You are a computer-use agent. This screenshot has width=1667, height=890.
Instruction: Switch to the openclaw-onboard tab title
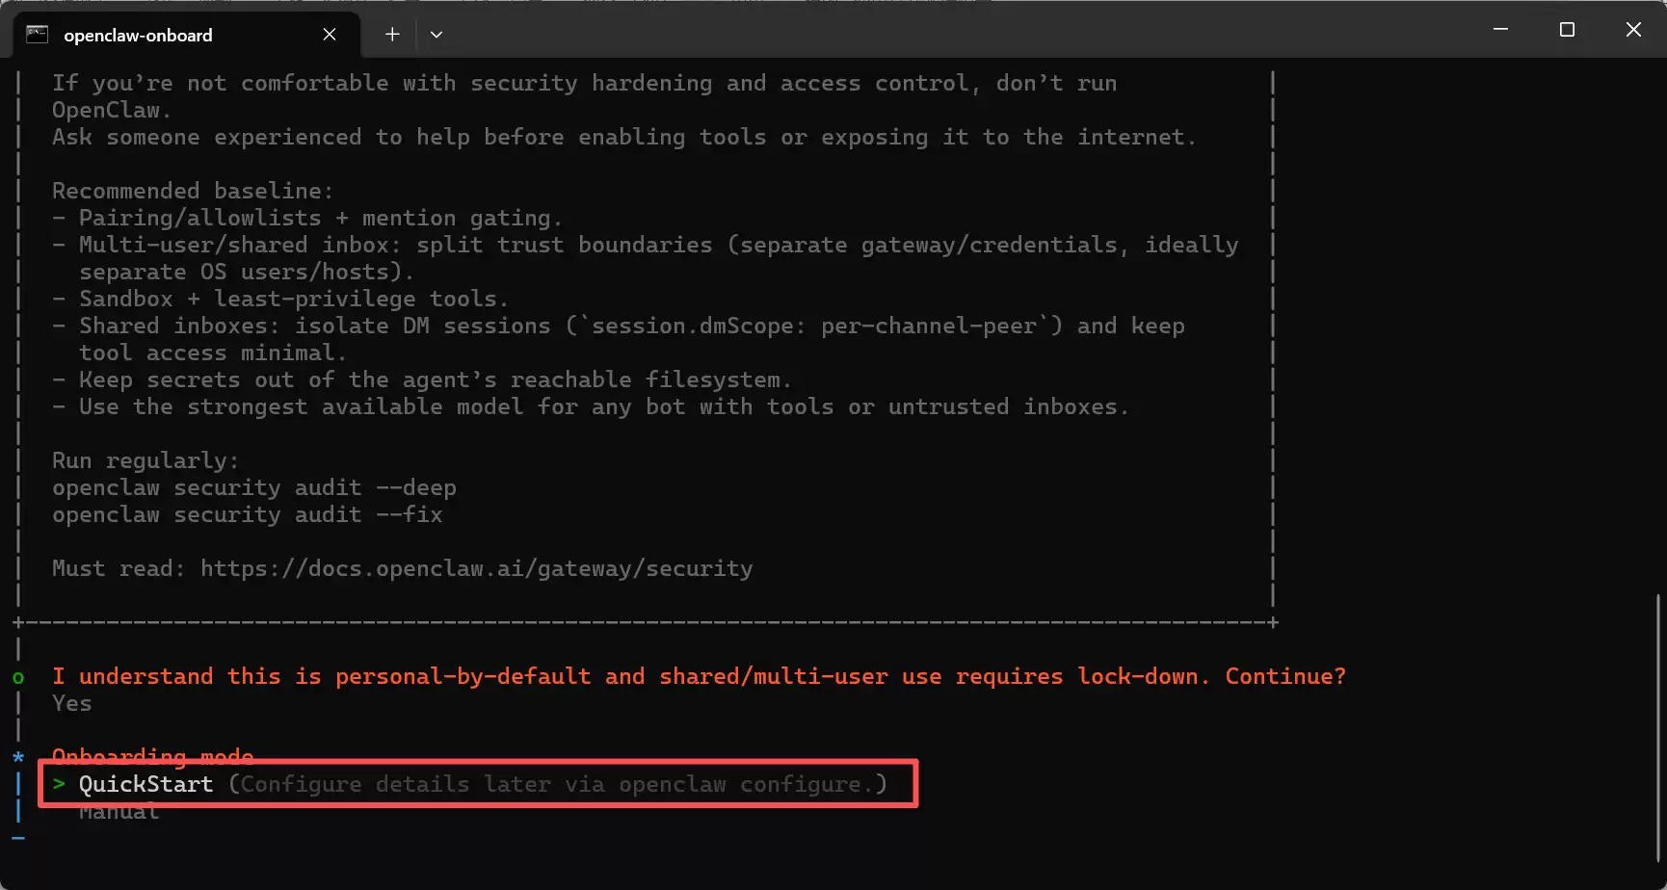coord(138,36)
